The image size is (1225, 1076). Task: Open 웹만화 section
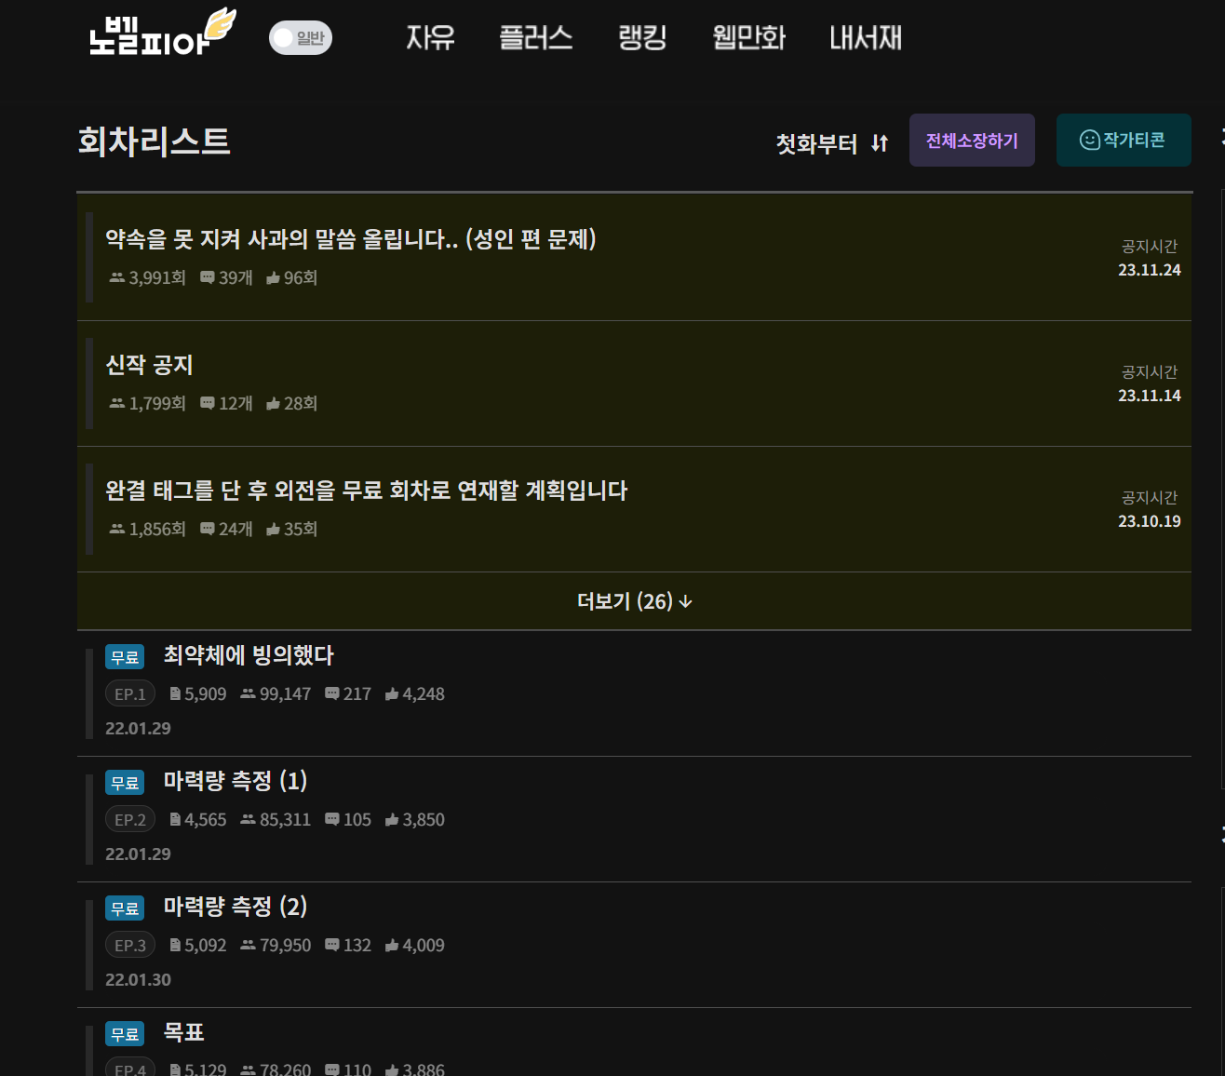(748, 38)
